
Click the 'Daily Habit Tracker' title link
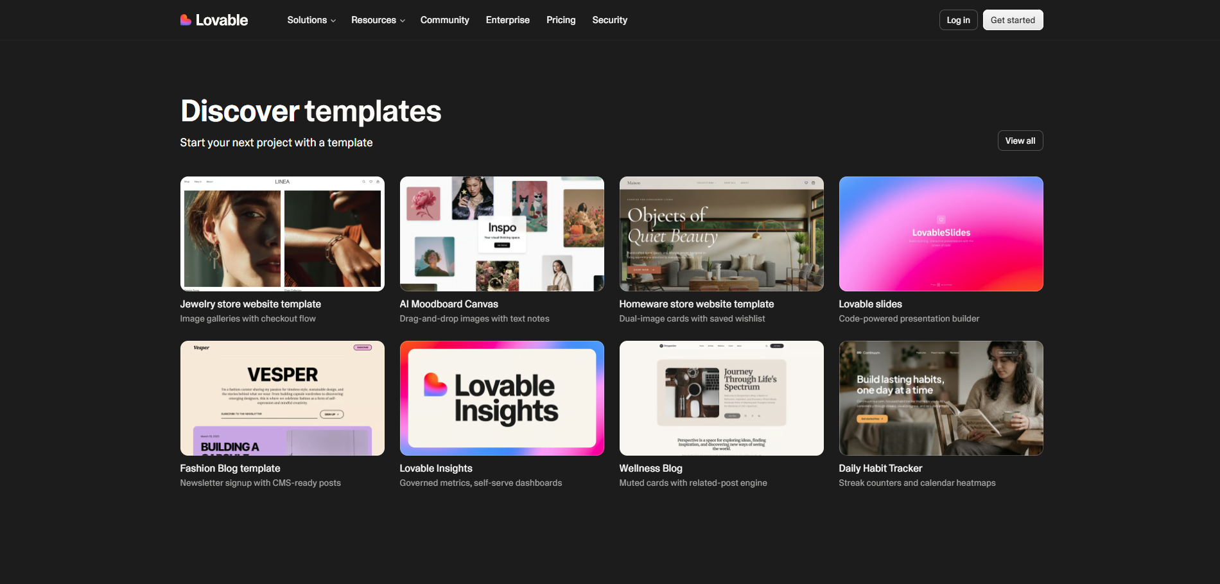(880, 468)
